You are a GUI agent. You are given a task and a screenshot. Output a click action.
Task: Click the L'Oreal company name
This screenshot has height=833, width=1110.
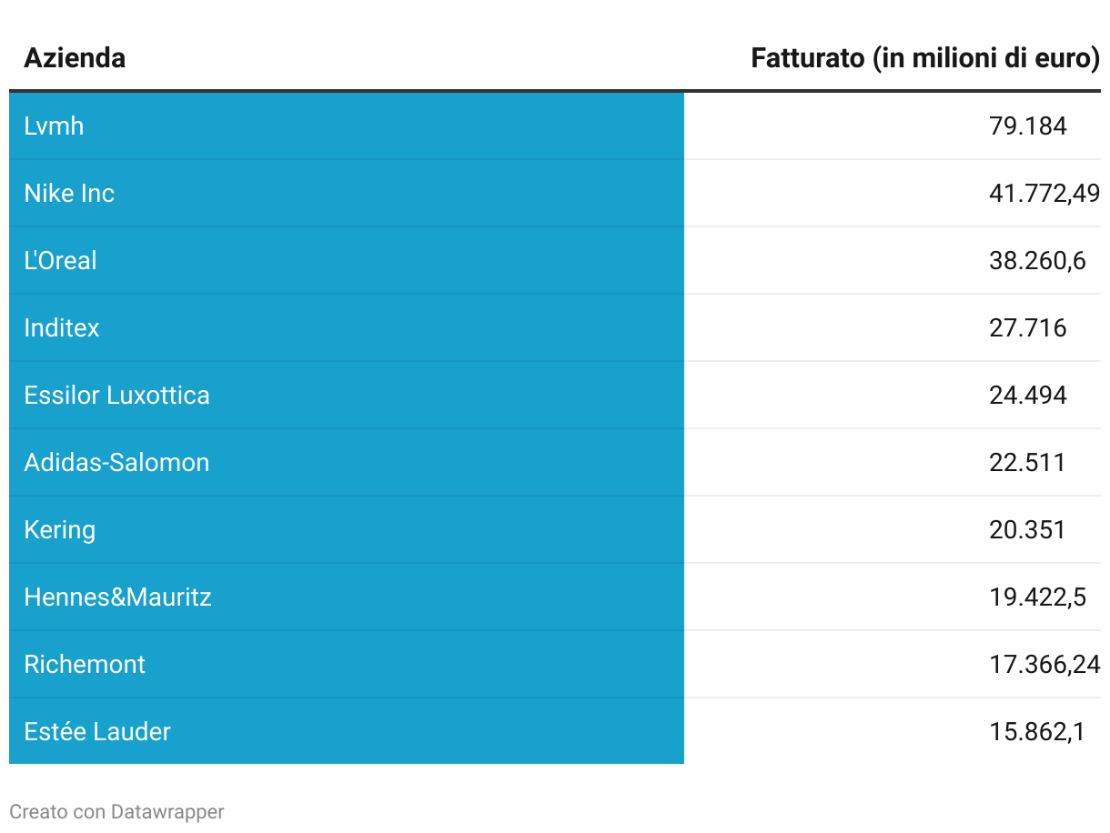[60, 260]
